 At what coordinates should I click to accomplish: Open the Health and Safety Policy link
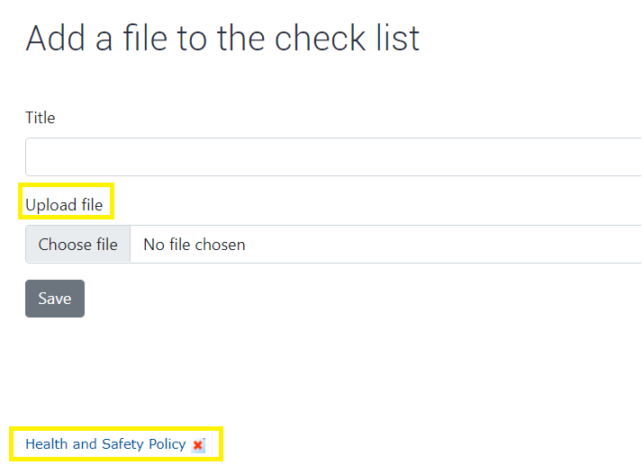(x=105, y=444)
